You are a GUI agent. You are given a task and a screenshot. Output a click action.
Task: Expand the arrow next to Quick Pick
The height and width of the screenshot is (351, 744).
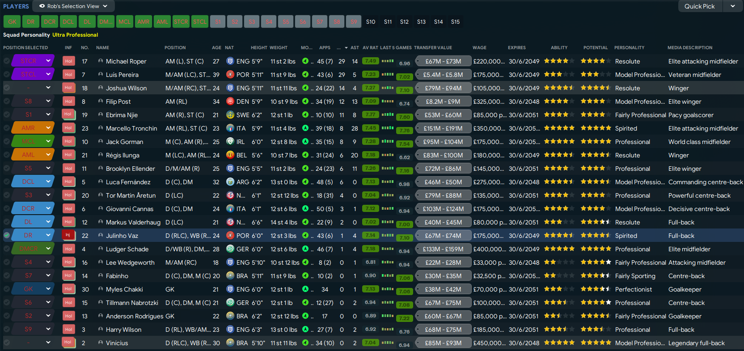tap(733, 6)
